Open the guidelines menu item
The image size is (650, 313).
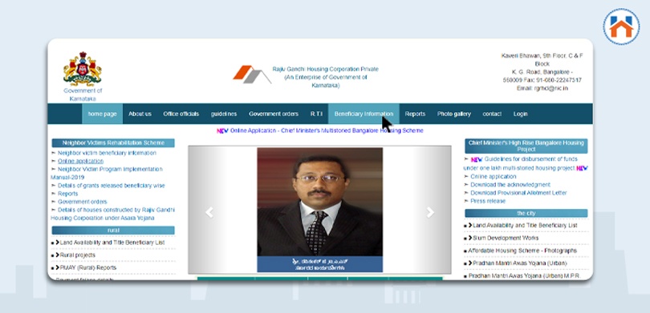pos(223,114)
